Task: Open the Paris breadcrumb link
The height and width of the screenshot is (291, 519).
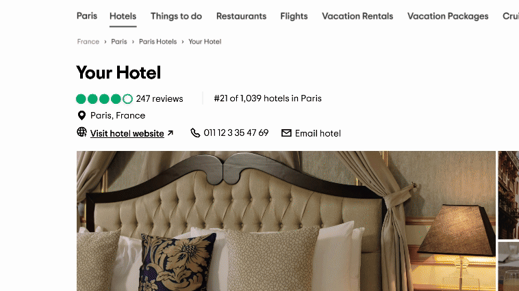Action: pos(119,42)
